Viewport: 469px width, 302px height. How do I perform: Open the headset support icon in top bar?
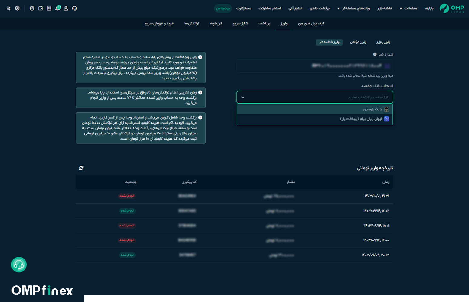[74, 8]
